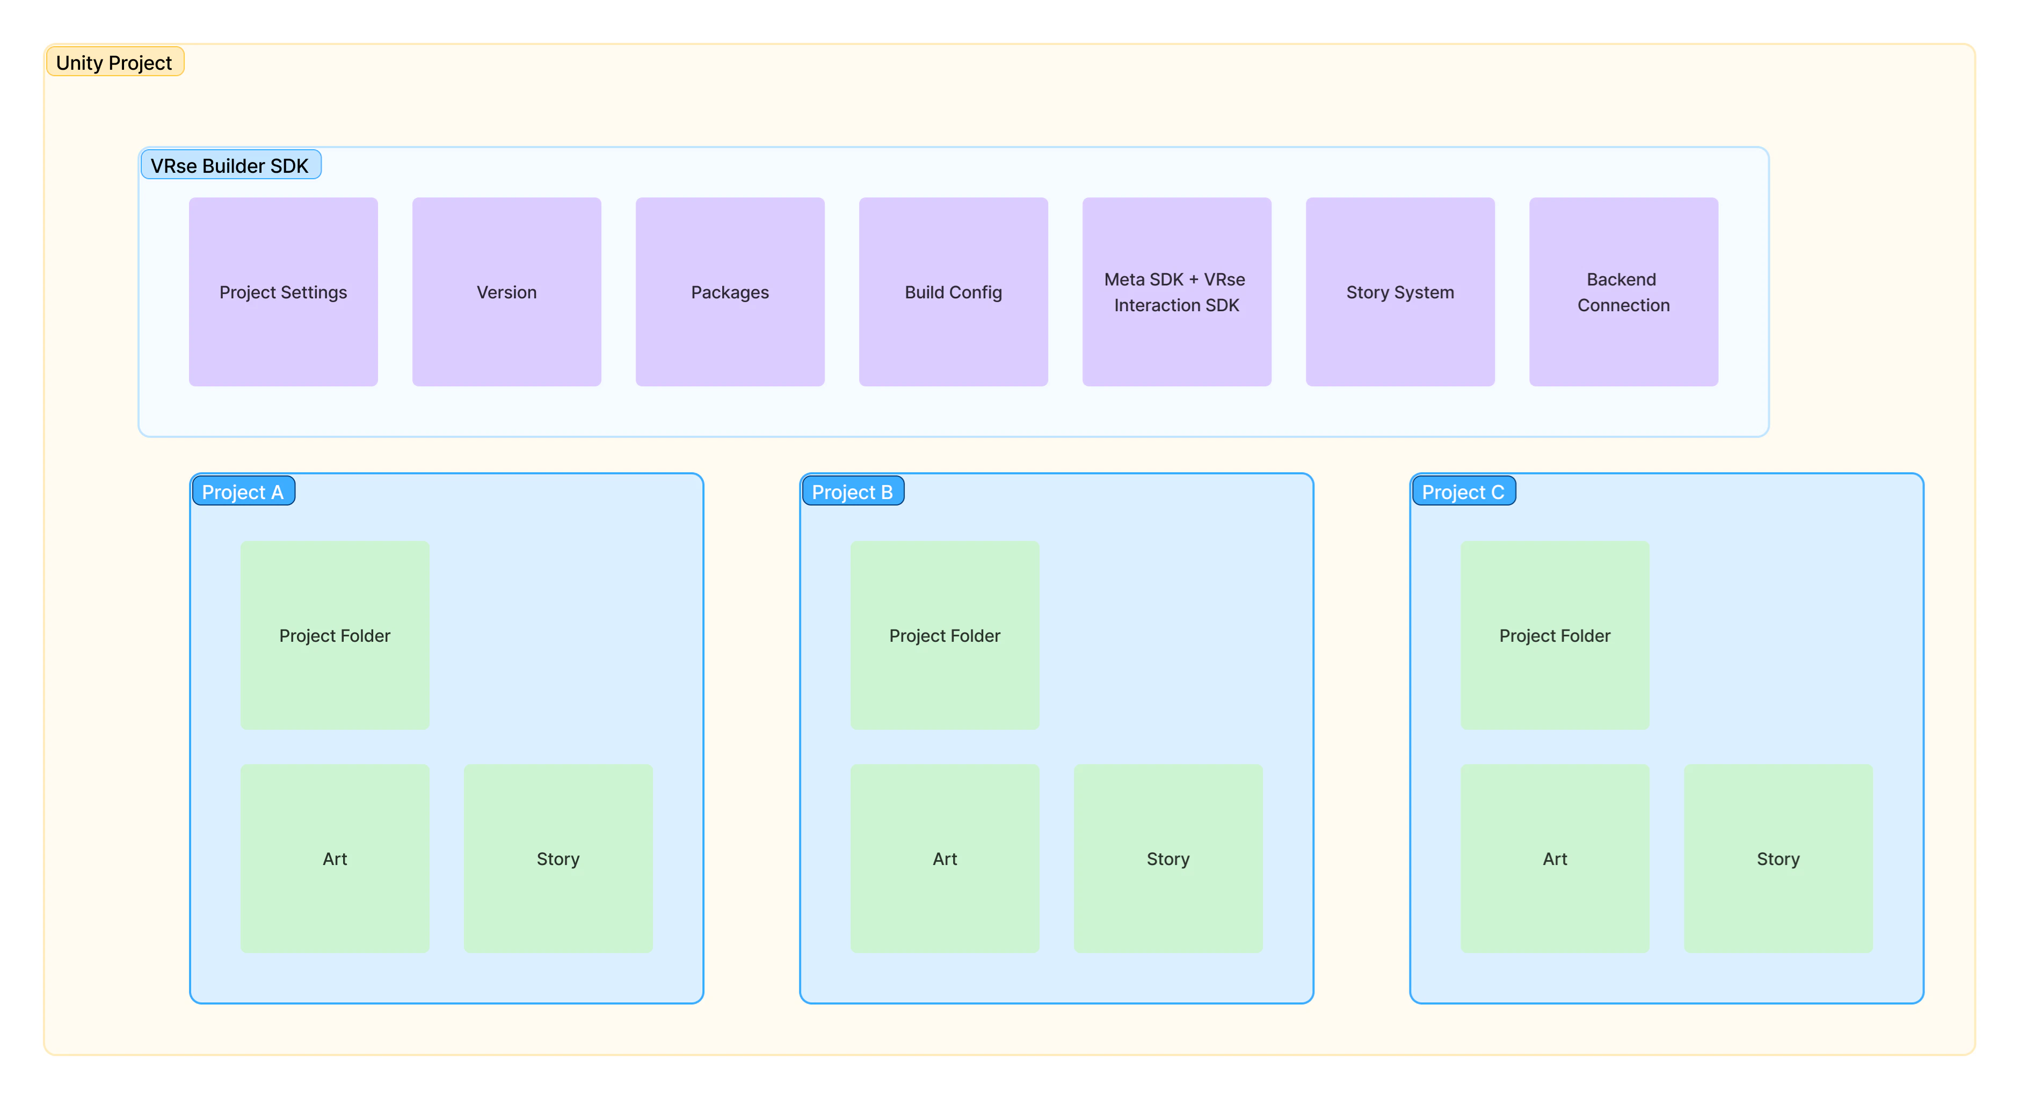Select the Project Settings sticky note
Image resolution: width=2019 pixels, height=1099 pixels.
coord(283,291)
